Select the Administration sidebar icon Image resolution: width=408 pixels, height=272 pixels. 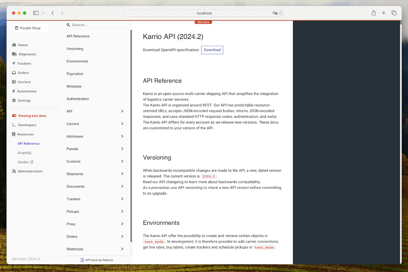point(14,171)
